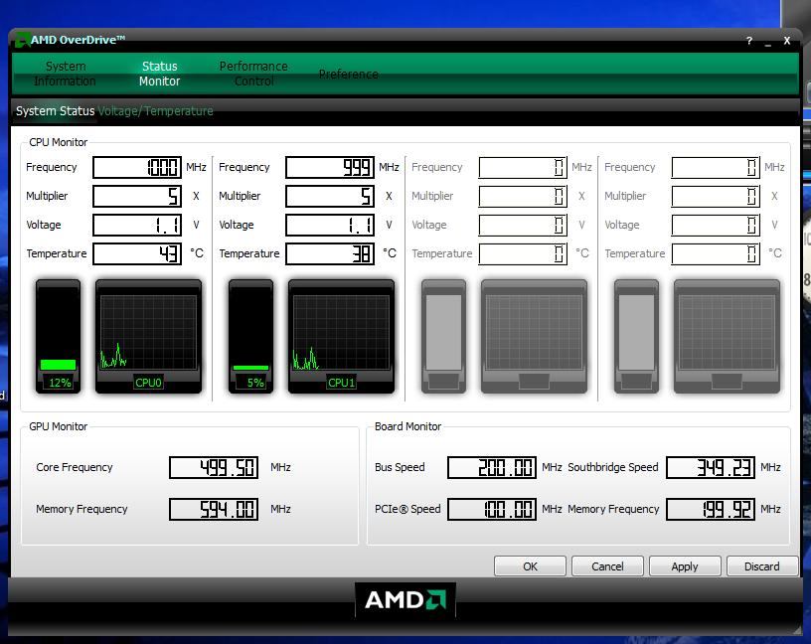811x644 pixels.
Task: Click the CPU0 temperature field showing 43
Action: click(137, 253)
